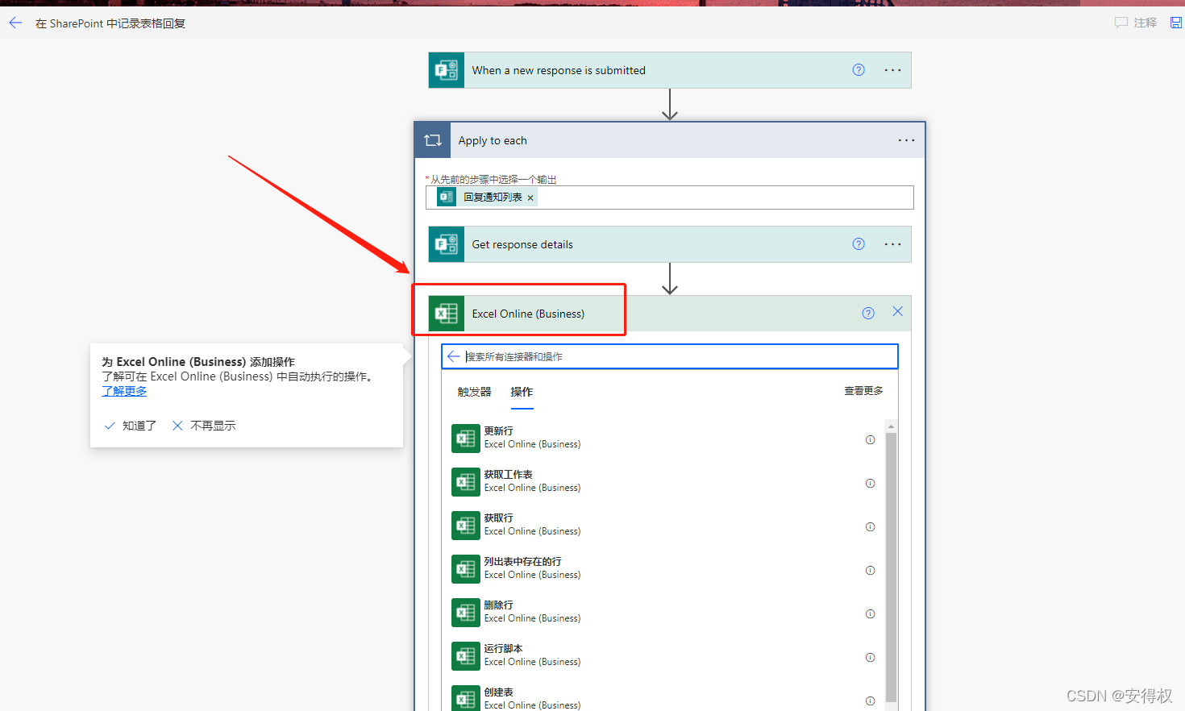Click the Excel icon next to 删除行
This screenshot has height=711, width=1185.
click(x=466, y=613)
